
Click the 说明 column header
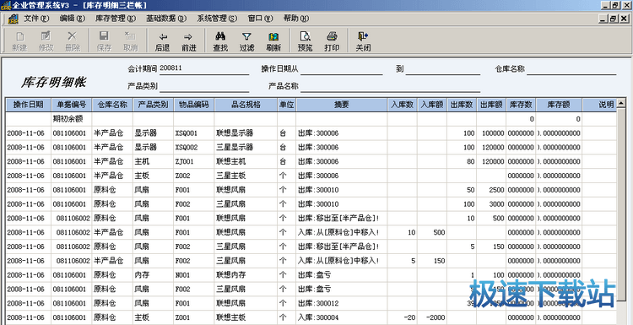(599, 105)
